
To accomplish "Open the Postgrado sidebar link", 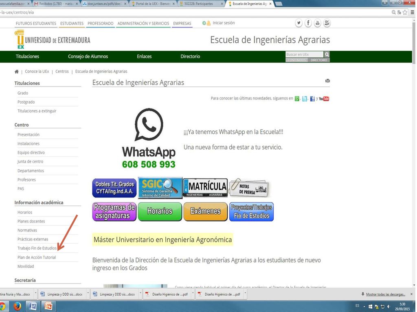I will (x=26, y=102).
